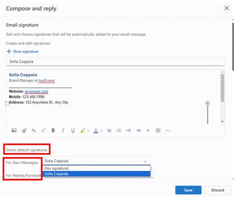Toggle bold formatting in signature editor
Screen dimensions: 234x198
tap(53, 130)
